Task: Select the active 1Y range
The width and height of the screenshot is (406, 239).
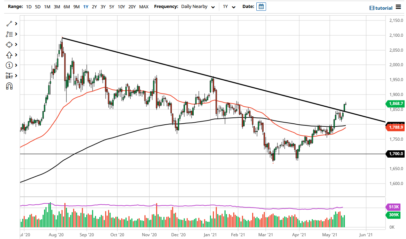Action: 86,7
